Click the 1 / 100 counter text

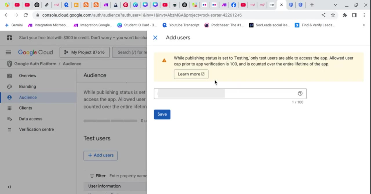pos(298,102)
